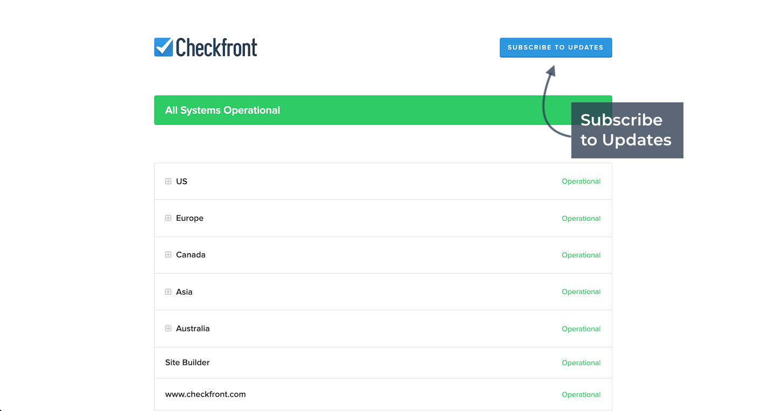
Task: Click Operational status for www.checkfront.com
Action: [581, 394]
